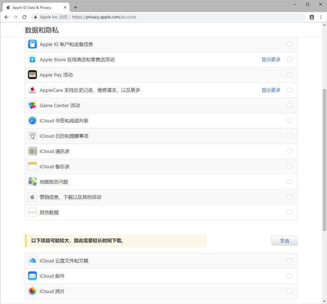
Task: Click the Game Center bubbles icon
Action: pyautogui.click(x=32, y=105)
